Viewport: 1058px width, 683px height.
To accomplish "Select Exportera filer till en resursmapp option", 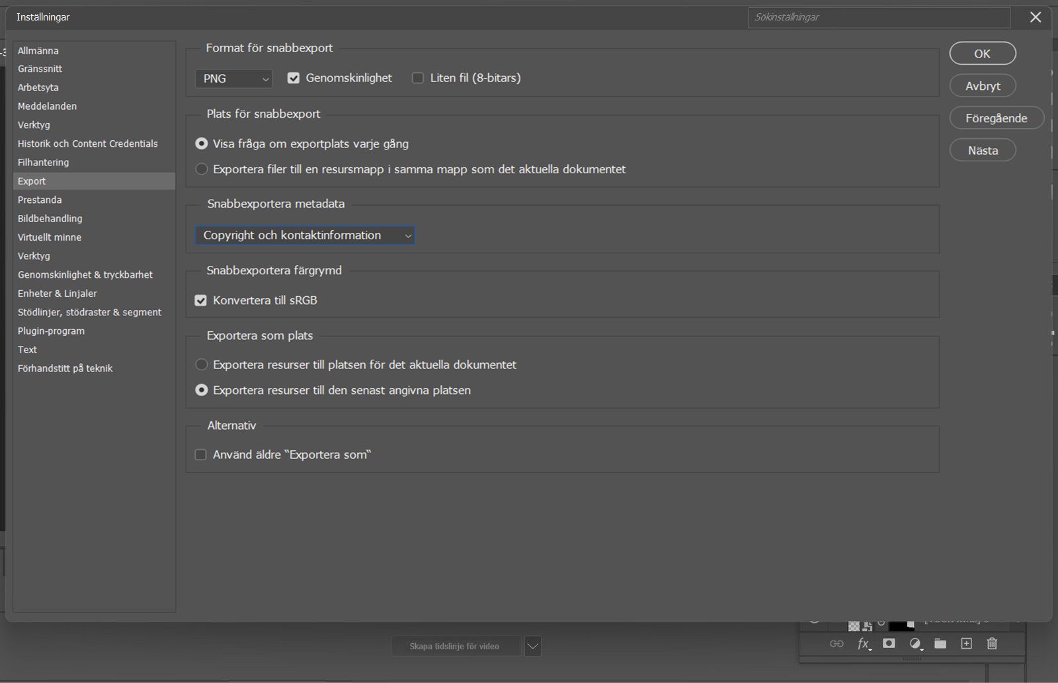I will (x=202, y=169).
